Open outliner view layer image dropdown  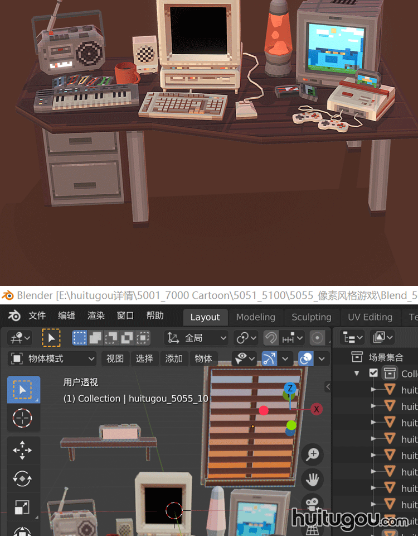pyautogui.click(x=382, y=338)
